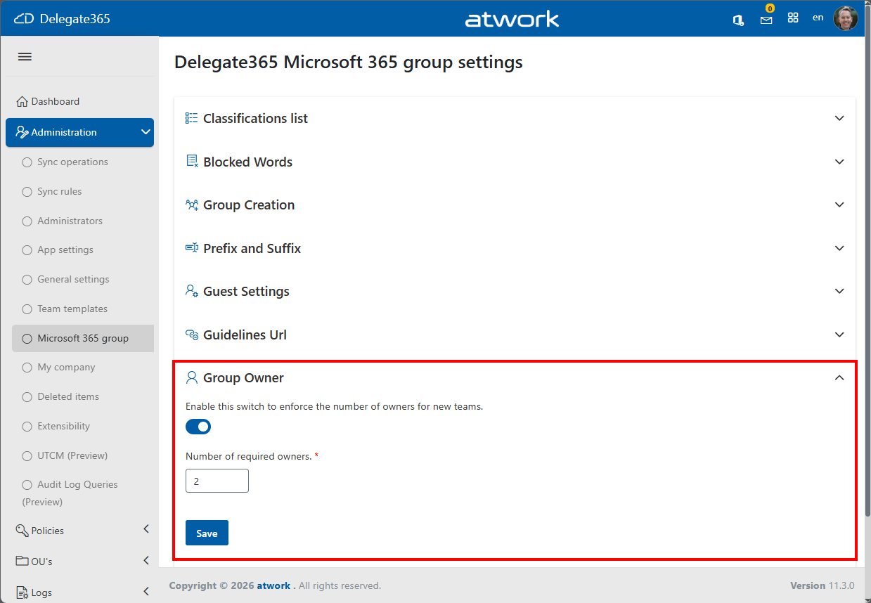Viewport: 871px width, 603px height.
Task: Expand the Prefix and Suffix chevron
Action: pyautogui.click(x=839, y=248)
